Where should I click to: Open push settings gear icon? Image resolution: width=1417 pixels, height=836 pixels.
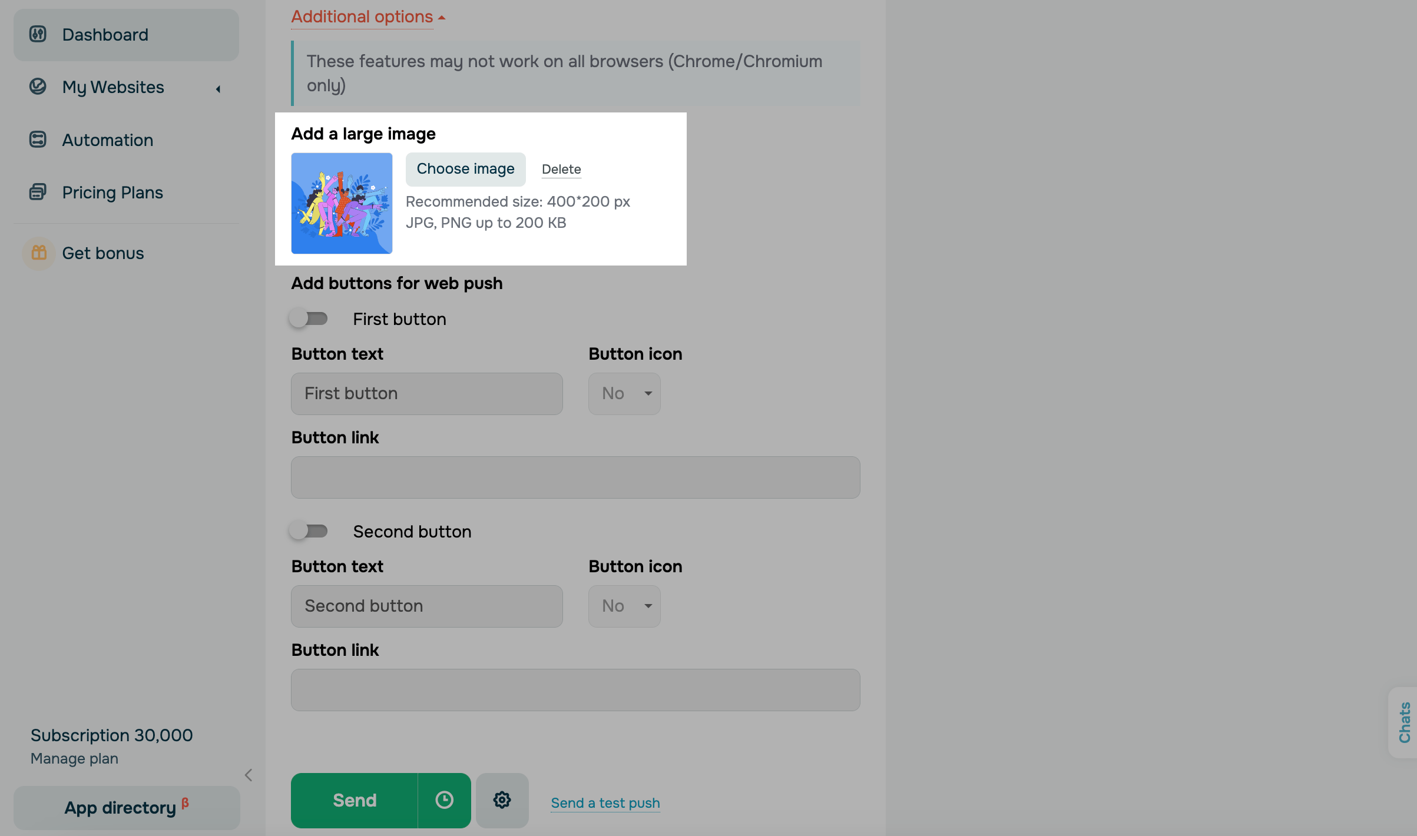[x=502, y=800]
